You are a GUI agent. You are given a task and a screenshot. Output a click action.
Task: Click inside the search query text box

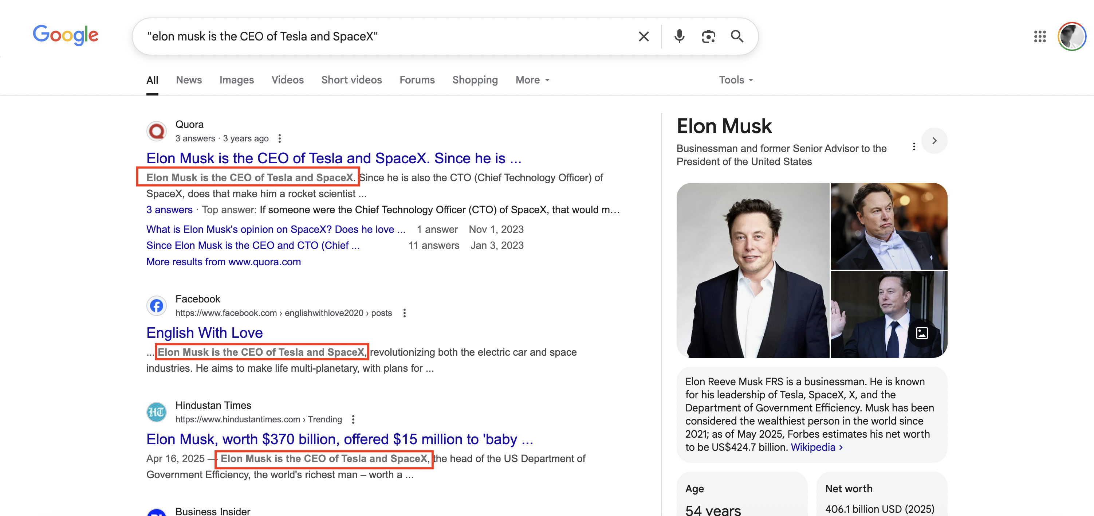pyautogui.click(x=382, y=36)
